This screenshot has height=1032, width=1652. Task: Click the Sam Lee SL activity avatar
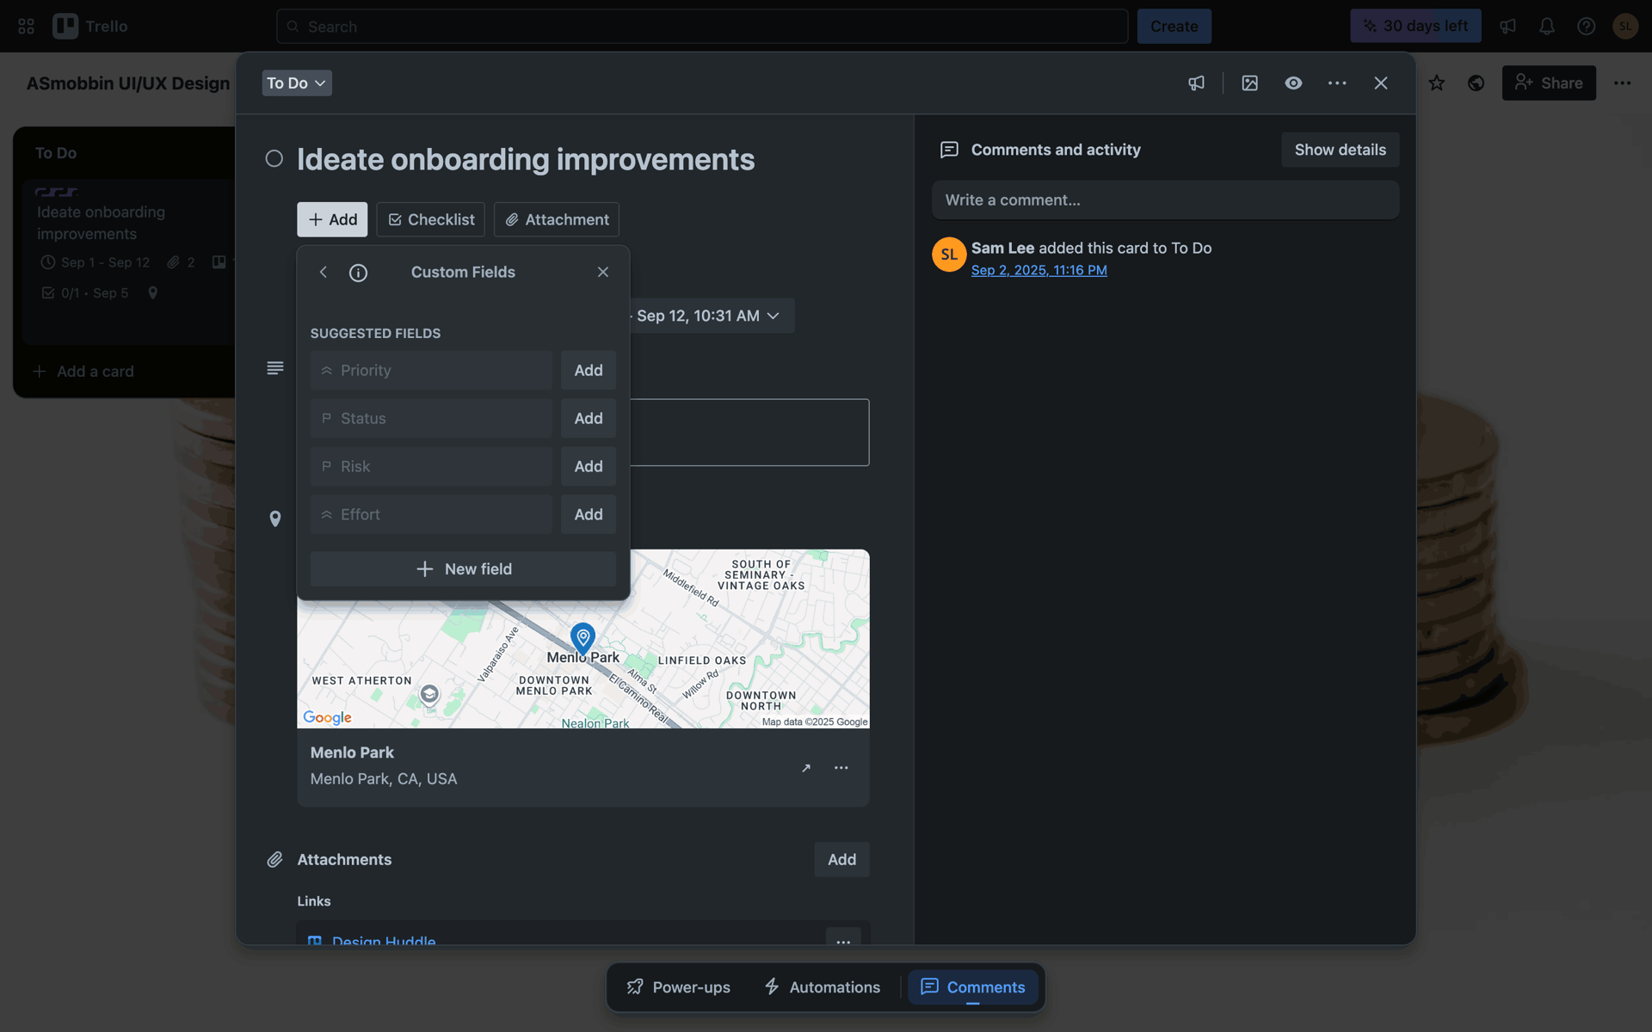coord(949,255)
